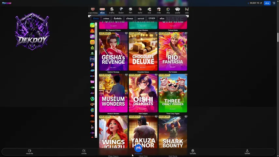The width and height of the screenshot is (279, 157).
Task: Favorite Geisha's Revenge with heart
Action: 126,33
